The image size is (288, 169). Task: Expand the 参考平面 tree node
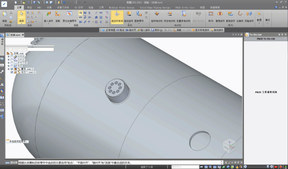[x=8, y=63]
